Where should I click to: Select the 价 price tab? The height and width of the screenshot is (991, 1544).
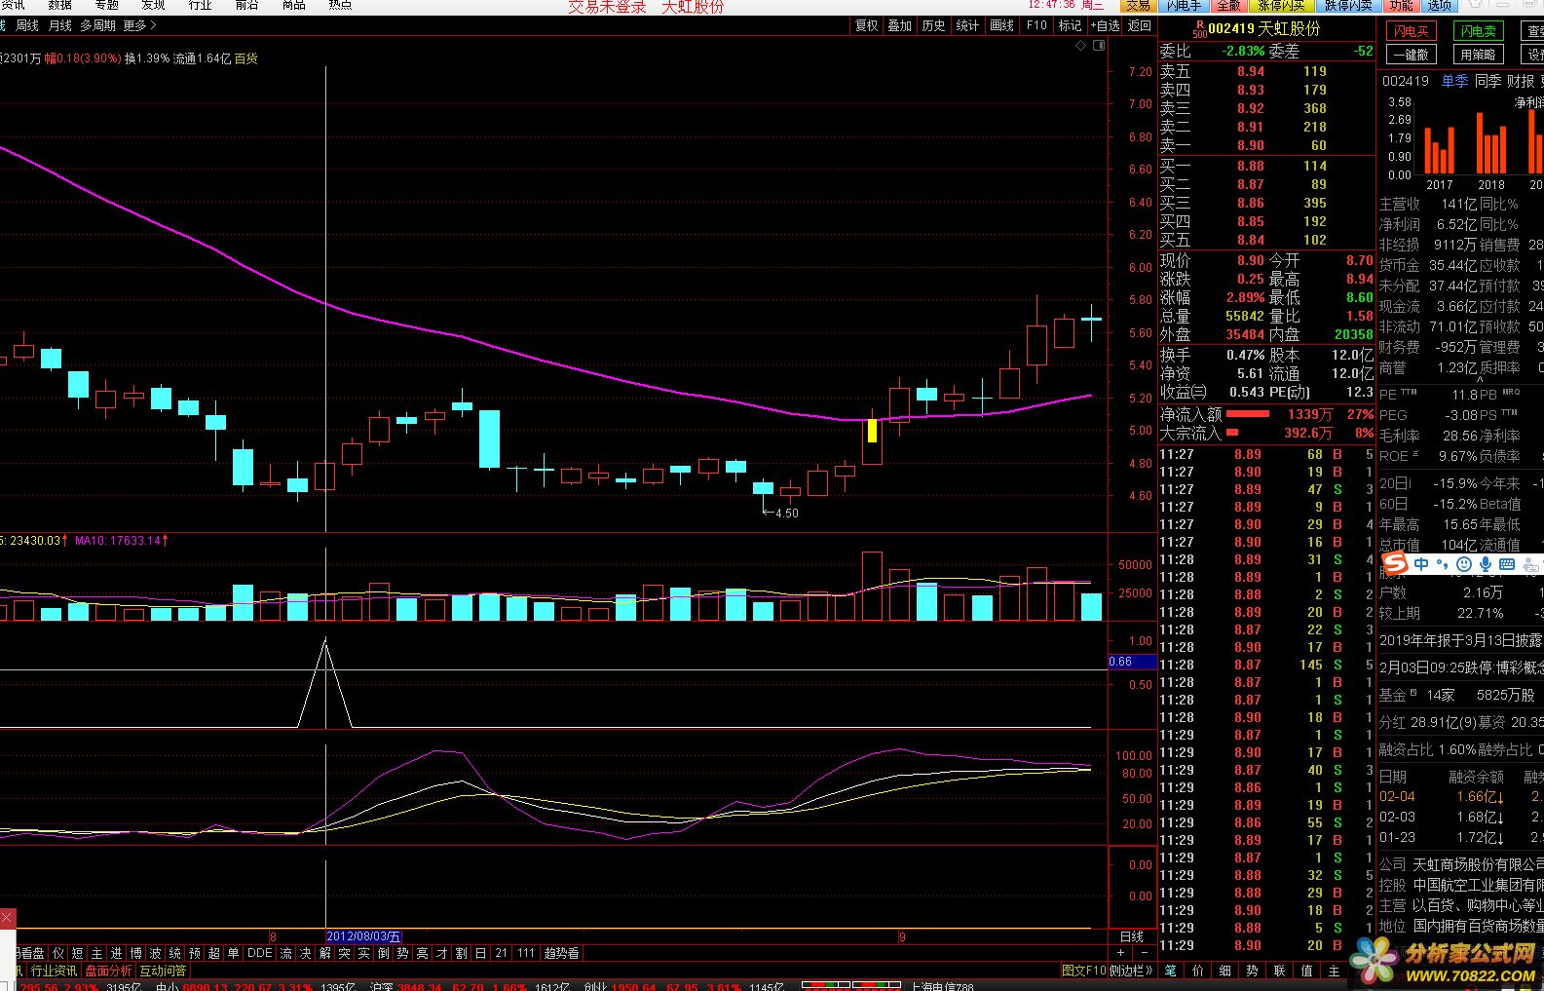coord(1197,971)
